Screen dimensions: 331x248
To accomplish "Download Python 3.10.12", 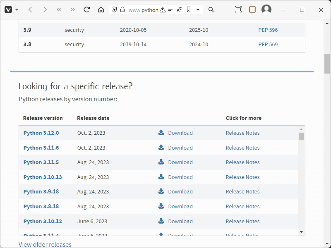I will [180, 222].
